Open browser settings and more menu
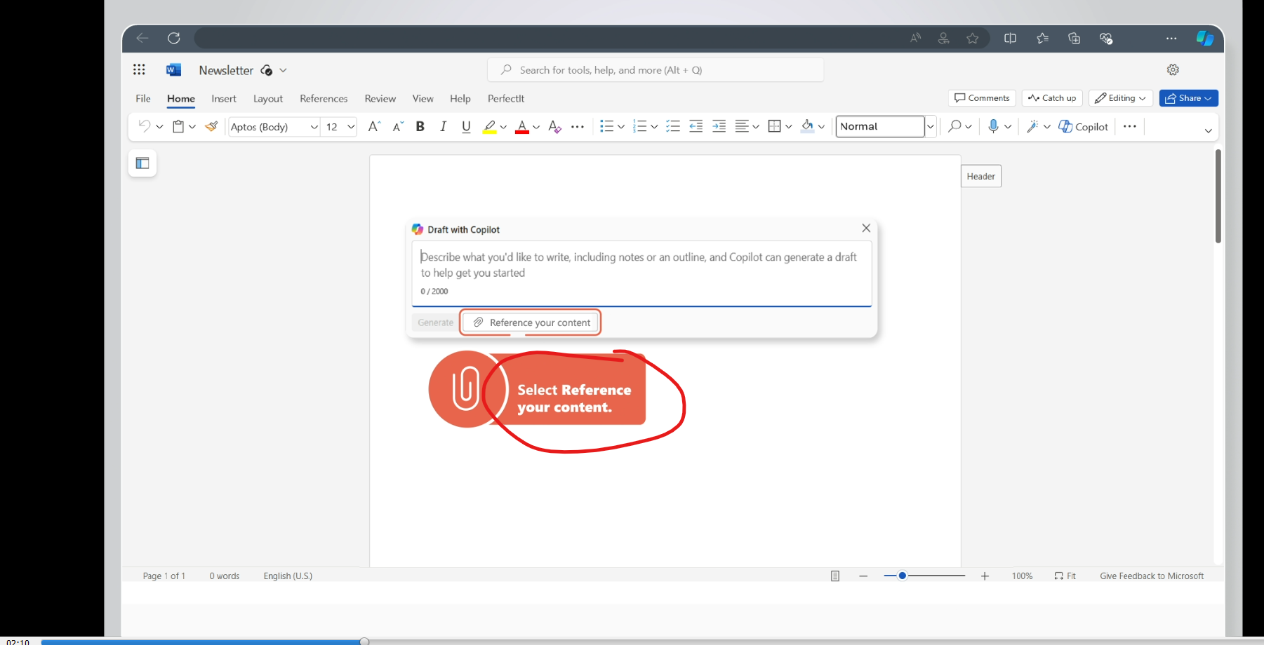The height and width of the screenshot is (645, 1264). (x=1171, y=39)
